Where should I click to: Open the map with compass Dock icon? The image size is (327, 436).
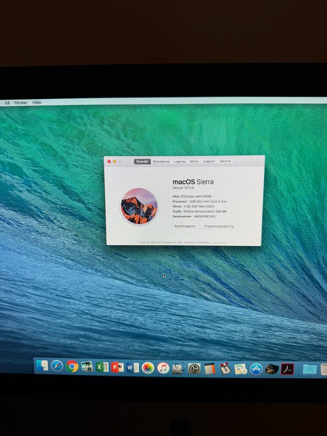point(240,369)
